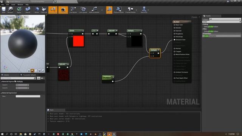Click the Base Color input pin
This screenshot has width=242, height=136.
(x=175, y=25)
